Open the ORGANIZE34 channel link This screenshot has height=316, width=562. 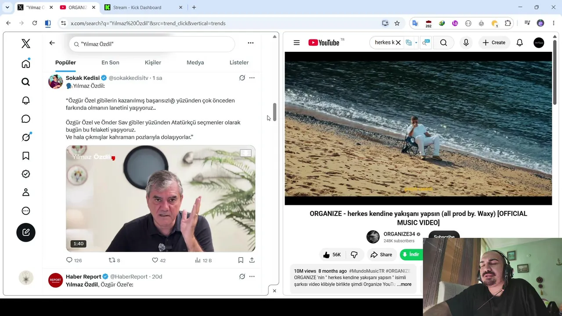tap(399, 234)
